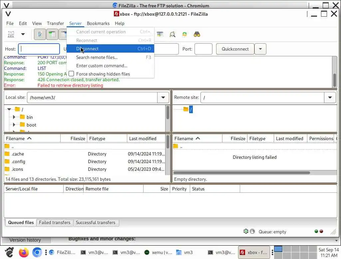This screenshot has width=341, height=259.
Task: Click the green activity indicator light
Action: coord(316,231)
